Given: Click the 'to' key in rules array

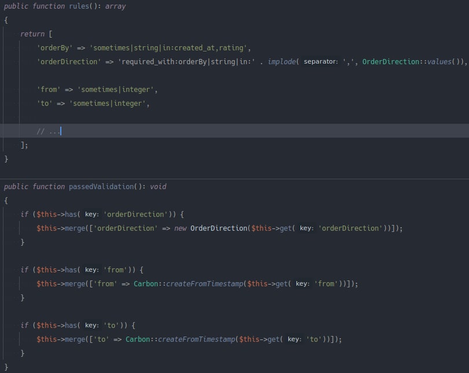Looking at the screenshot, I should tap(45, 104).
